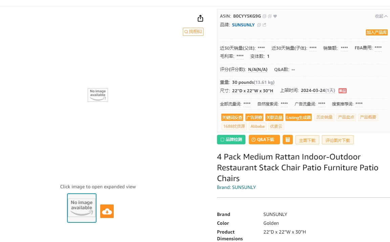Click masked 销售额 value
Screen dimensions: 390x242
point(344,48)
